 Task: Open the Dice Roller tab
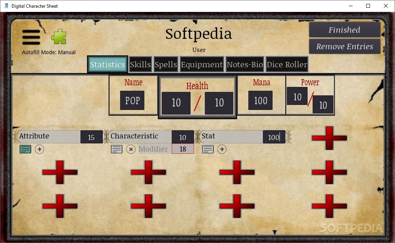pyautogui.click(x=287, y=64)
